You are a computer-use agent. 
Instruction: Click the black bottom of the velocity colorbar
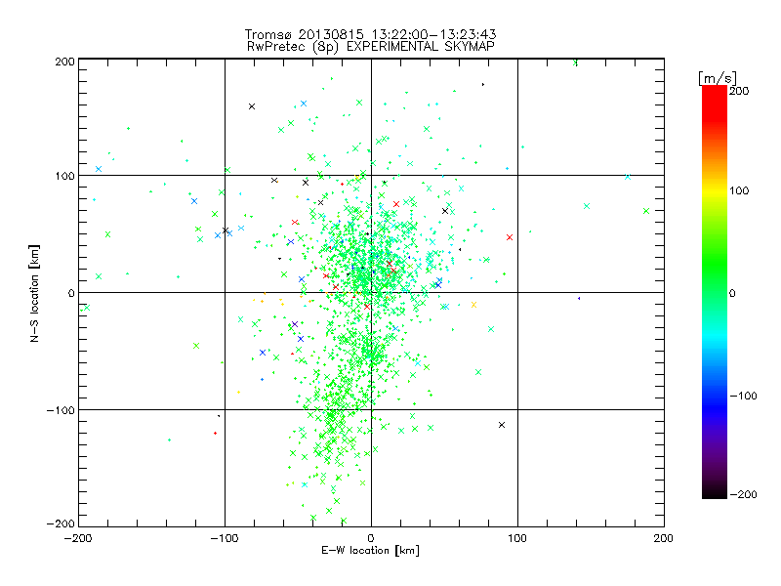(x=715, y=492)
